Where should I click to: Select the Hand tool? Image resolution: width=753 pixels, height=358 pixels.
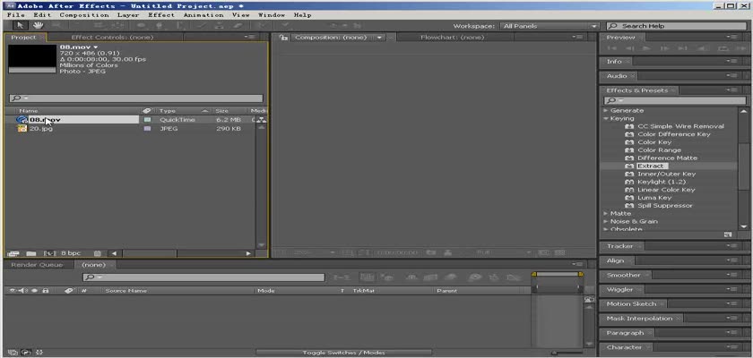click(x=38, y=26)
